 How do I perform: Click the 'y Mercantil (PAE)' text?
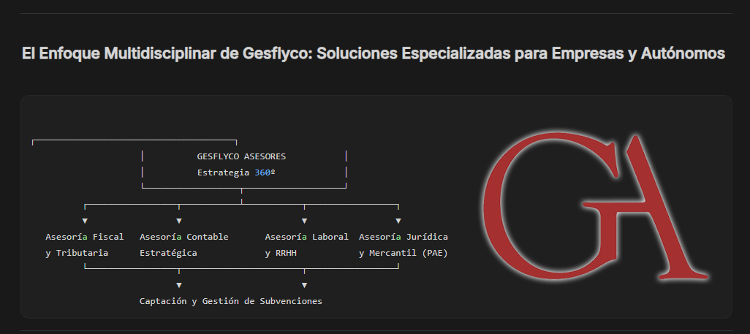(x=404, y=253)
